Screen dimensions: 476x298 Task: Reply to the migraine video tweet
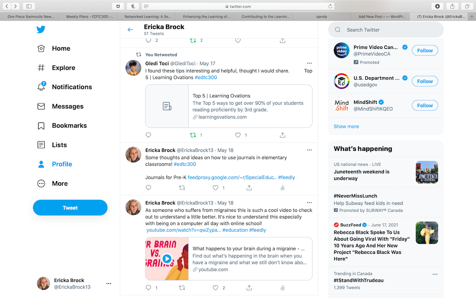[x=148, y=287]
